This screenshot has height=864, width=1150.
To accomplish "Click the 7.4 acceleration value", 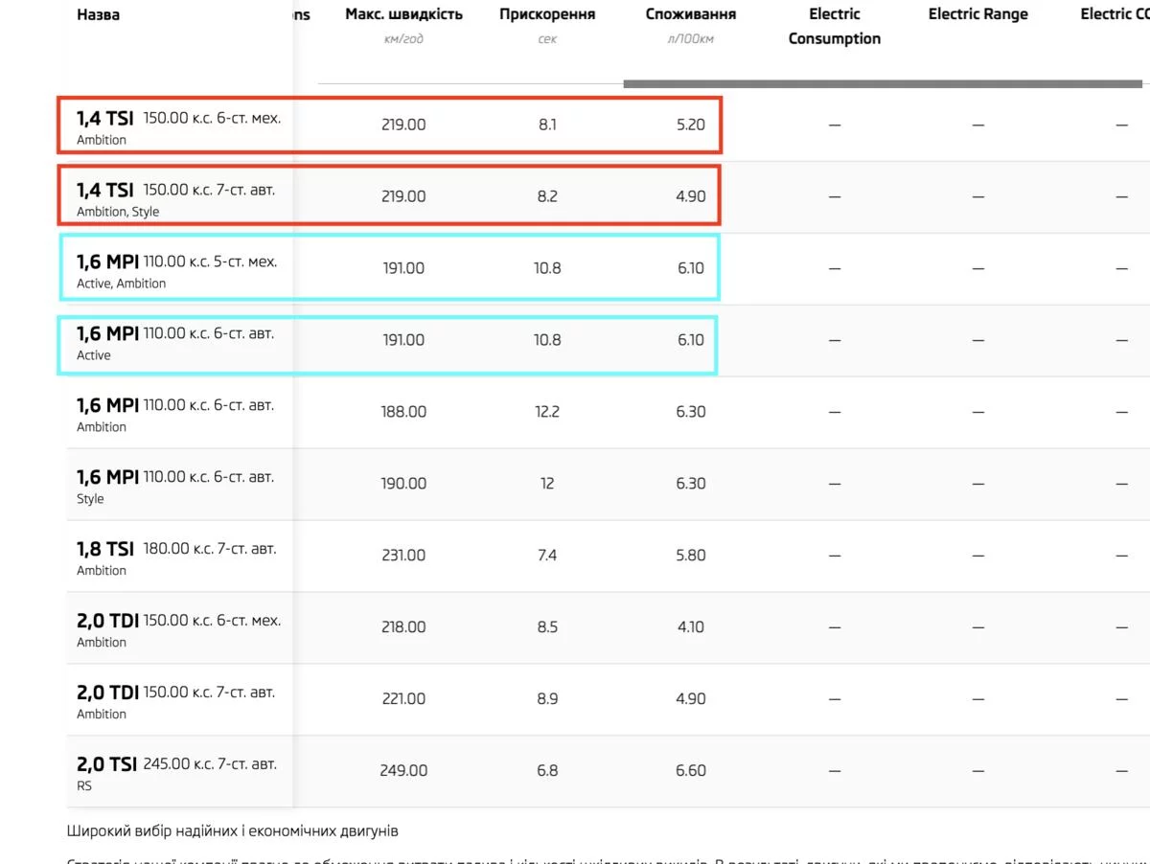I will point(547,556).
